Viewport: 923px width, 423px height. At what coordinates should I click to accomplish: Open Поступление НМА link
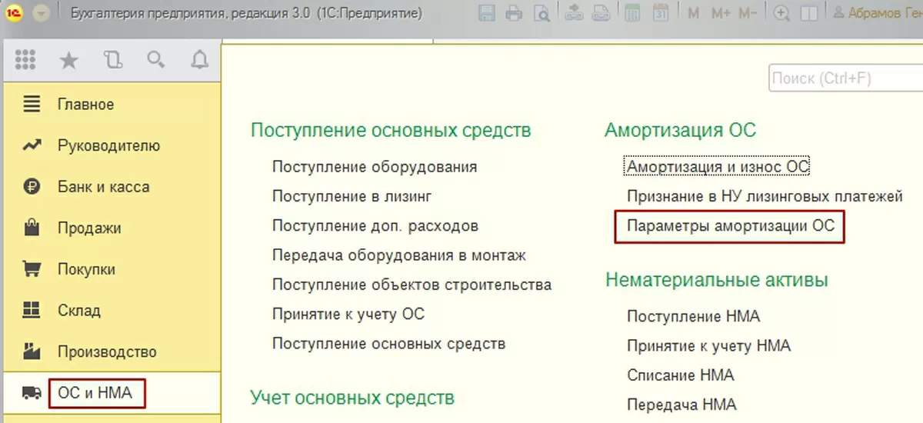tap(693, 316)
